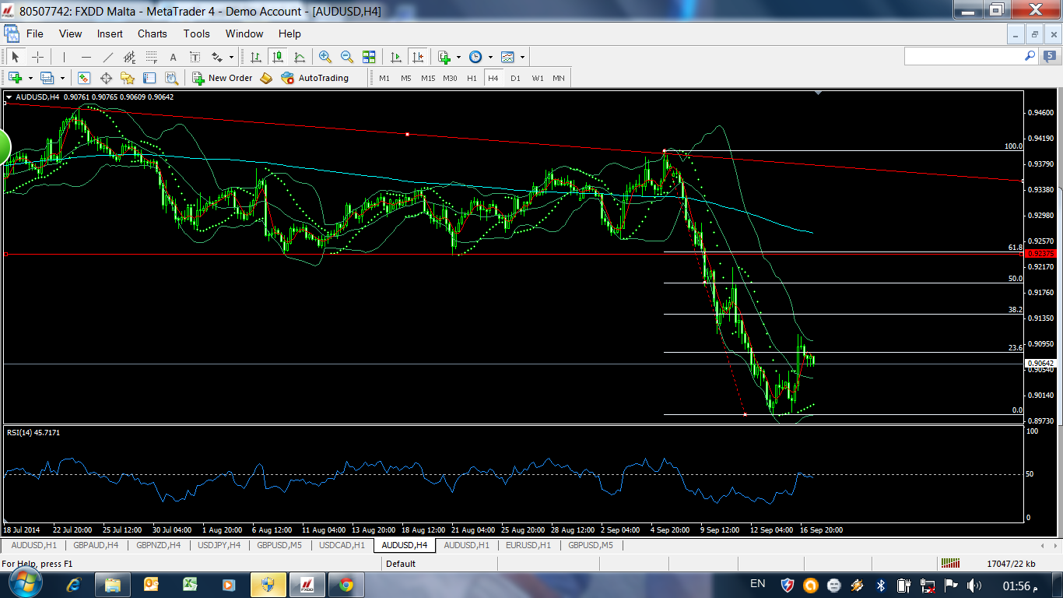Draw a horizontal line on chart
The image size is (1063, 598).
tap(86, 57)
